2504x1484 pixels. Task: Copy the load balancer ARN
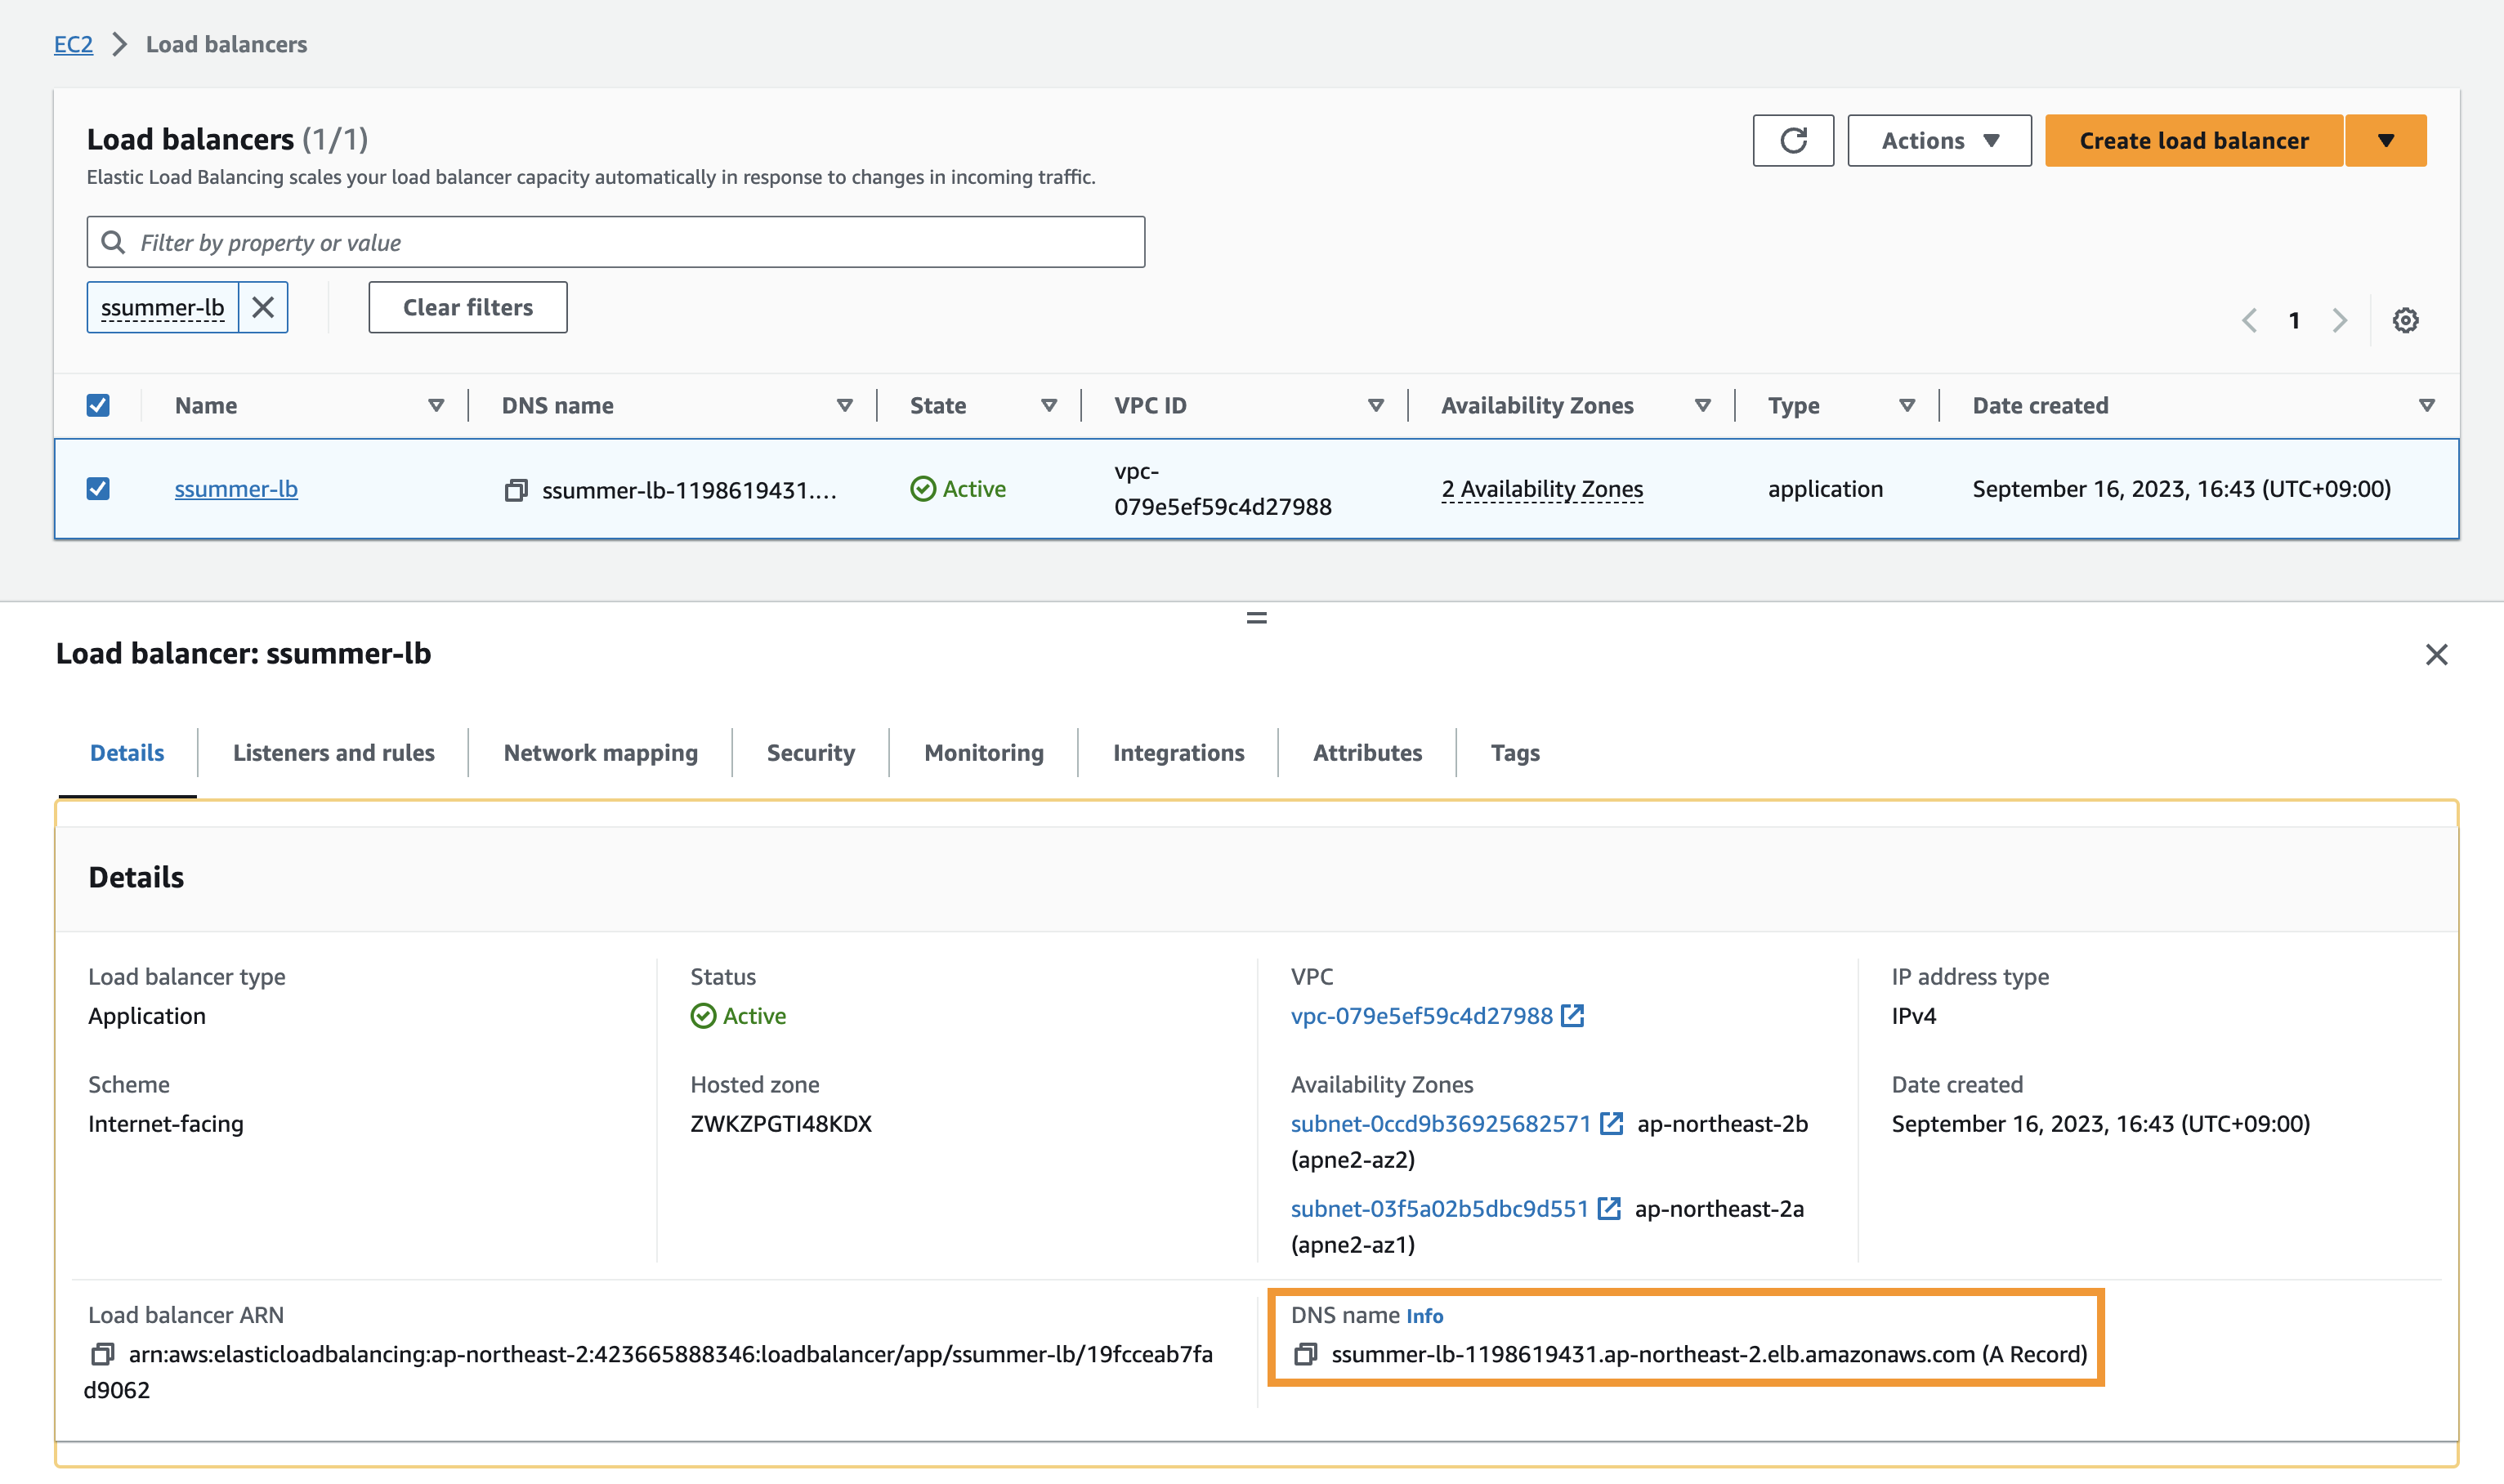102,1354
